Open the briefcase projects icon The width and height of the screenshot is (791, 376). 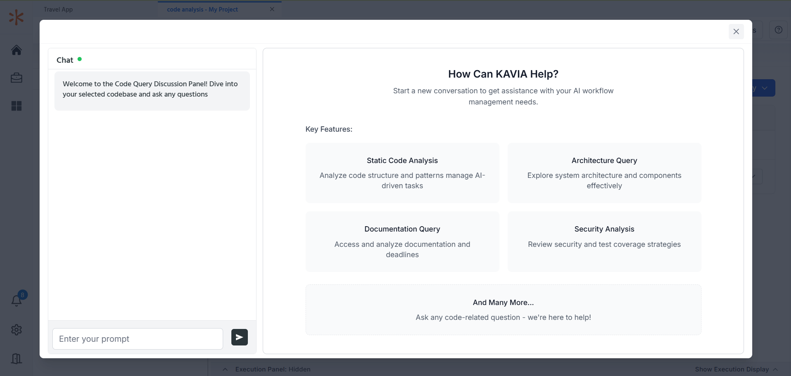pyautogui.click(x=16, y=78)
